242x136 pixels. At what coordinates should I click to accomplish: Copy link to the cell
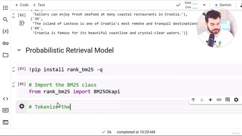219,100
